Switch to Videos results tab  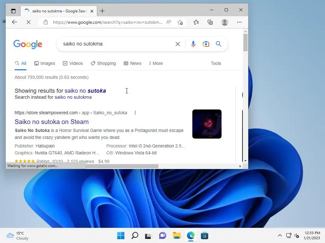point(73,63)
